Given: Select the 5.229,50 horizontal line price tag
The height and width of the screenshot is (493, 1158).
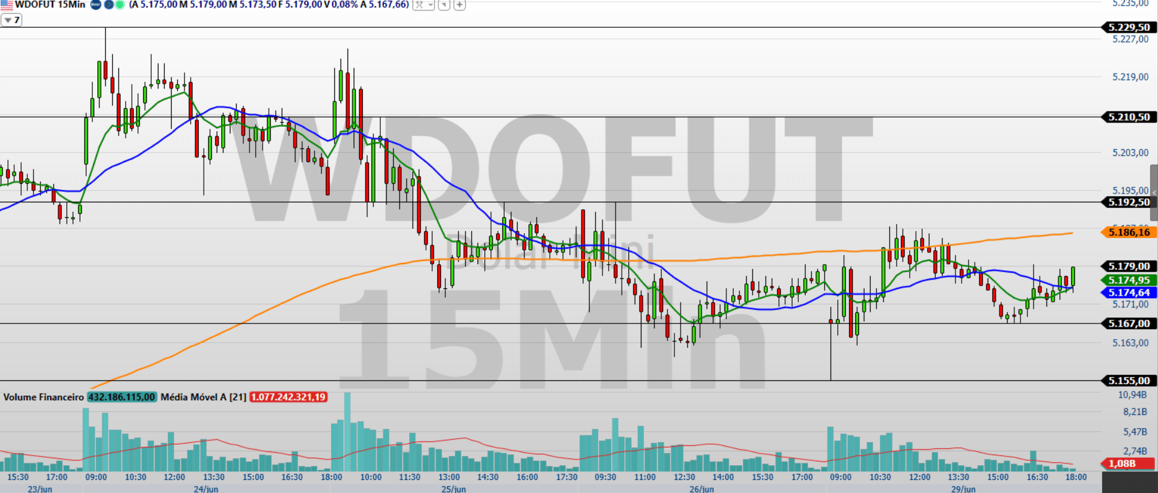Looking at the screenshot, I should point(1129,27).
